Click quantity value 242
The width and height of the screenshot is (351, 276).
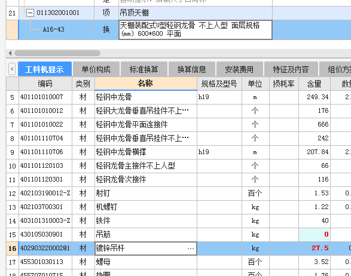(315, 138)
